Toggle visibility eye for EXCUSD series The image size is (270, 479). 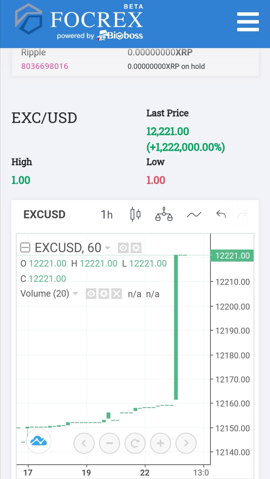[123, 248]
